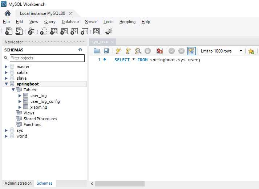259x189 pixels.
Task: Switch to the Schemas tab
Action: coord(45,183)
